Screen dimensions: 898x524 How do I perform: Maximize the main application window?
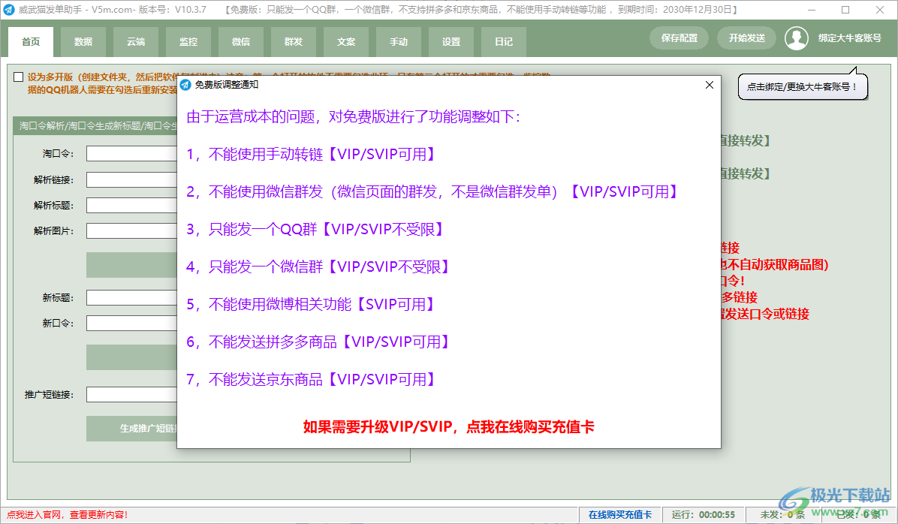[x=845, y=10]
